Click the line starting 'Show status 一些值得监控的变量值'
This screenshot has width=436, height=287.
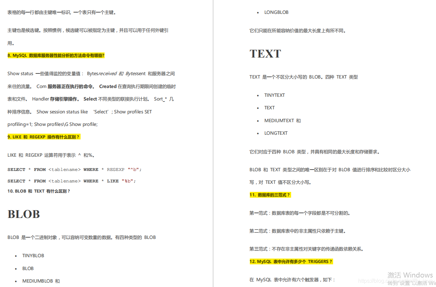(x=91, y=74)
